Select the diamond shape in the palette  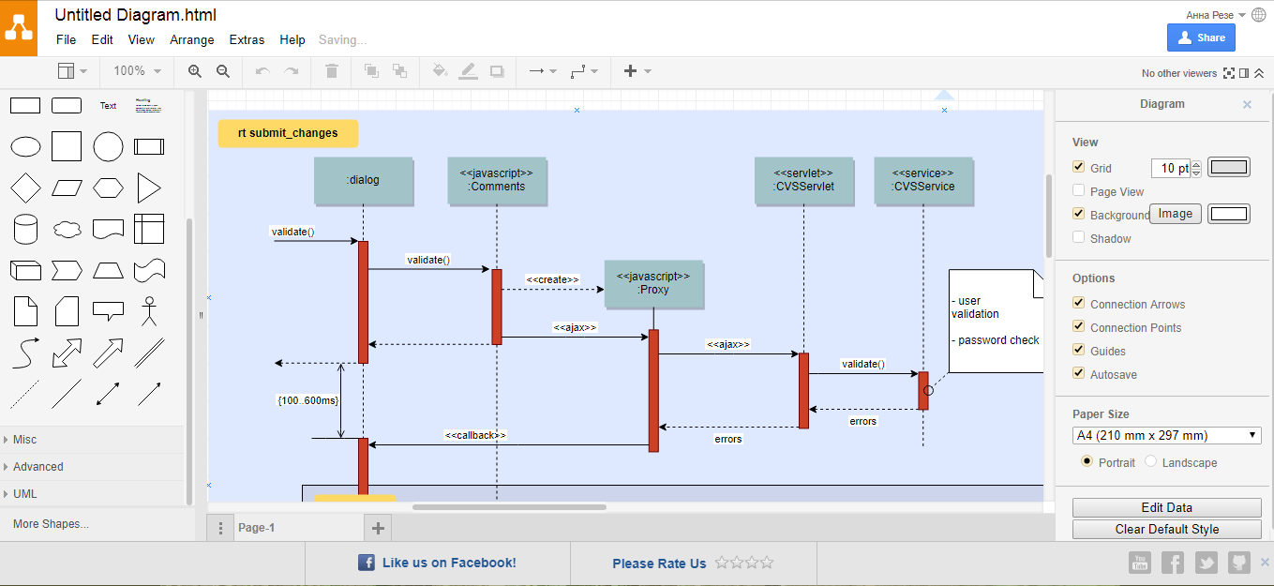(25, 188)
